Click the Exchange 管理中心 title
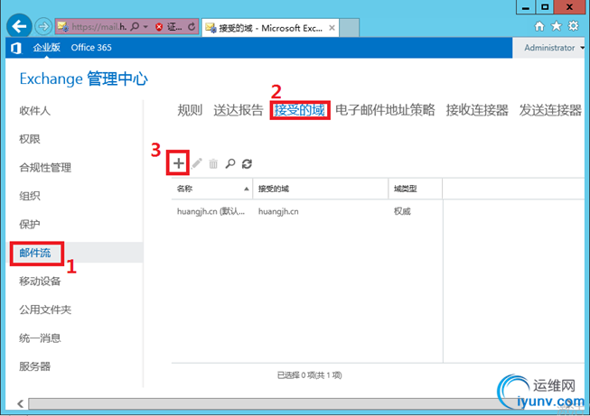The image size is (590, 416). pos(83,79)
